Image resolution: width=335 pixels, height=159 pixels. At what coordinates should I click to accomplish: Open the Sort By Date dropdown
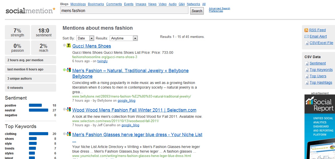tap(85, 38)
